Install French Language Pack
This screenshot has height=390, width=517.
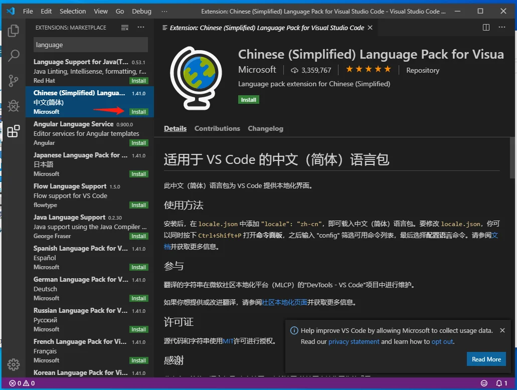click(x=139, y=360)
